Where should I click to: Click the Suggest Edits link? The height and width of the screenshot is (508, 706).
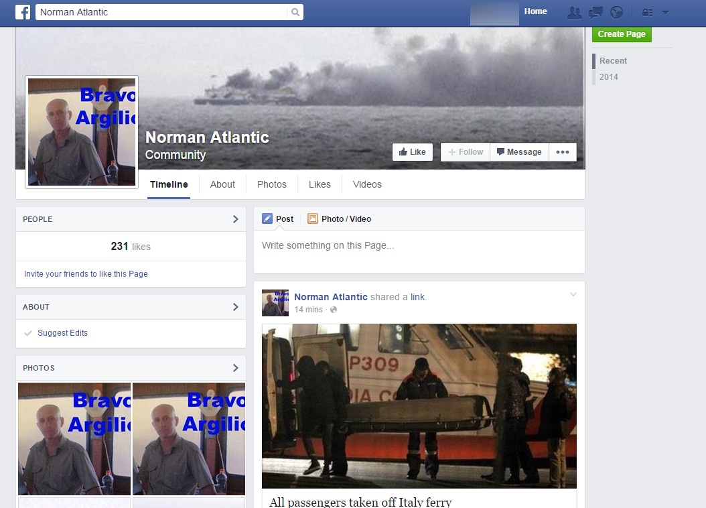coord(62,333)
